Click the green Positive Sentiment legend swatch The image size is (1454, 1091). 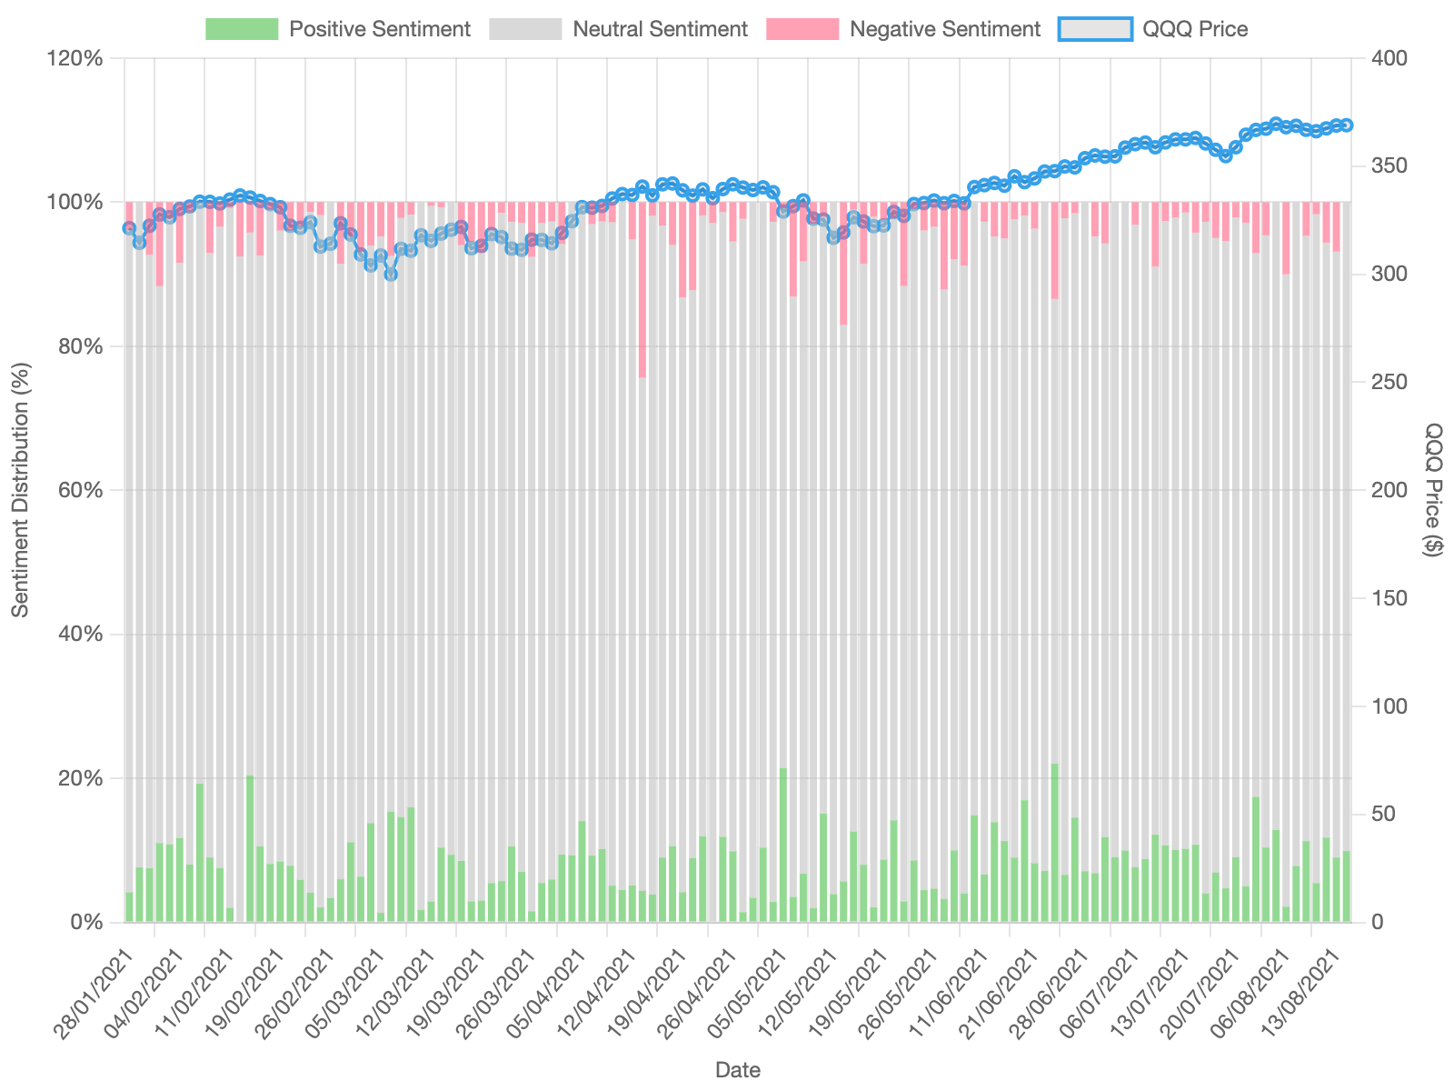242,29
